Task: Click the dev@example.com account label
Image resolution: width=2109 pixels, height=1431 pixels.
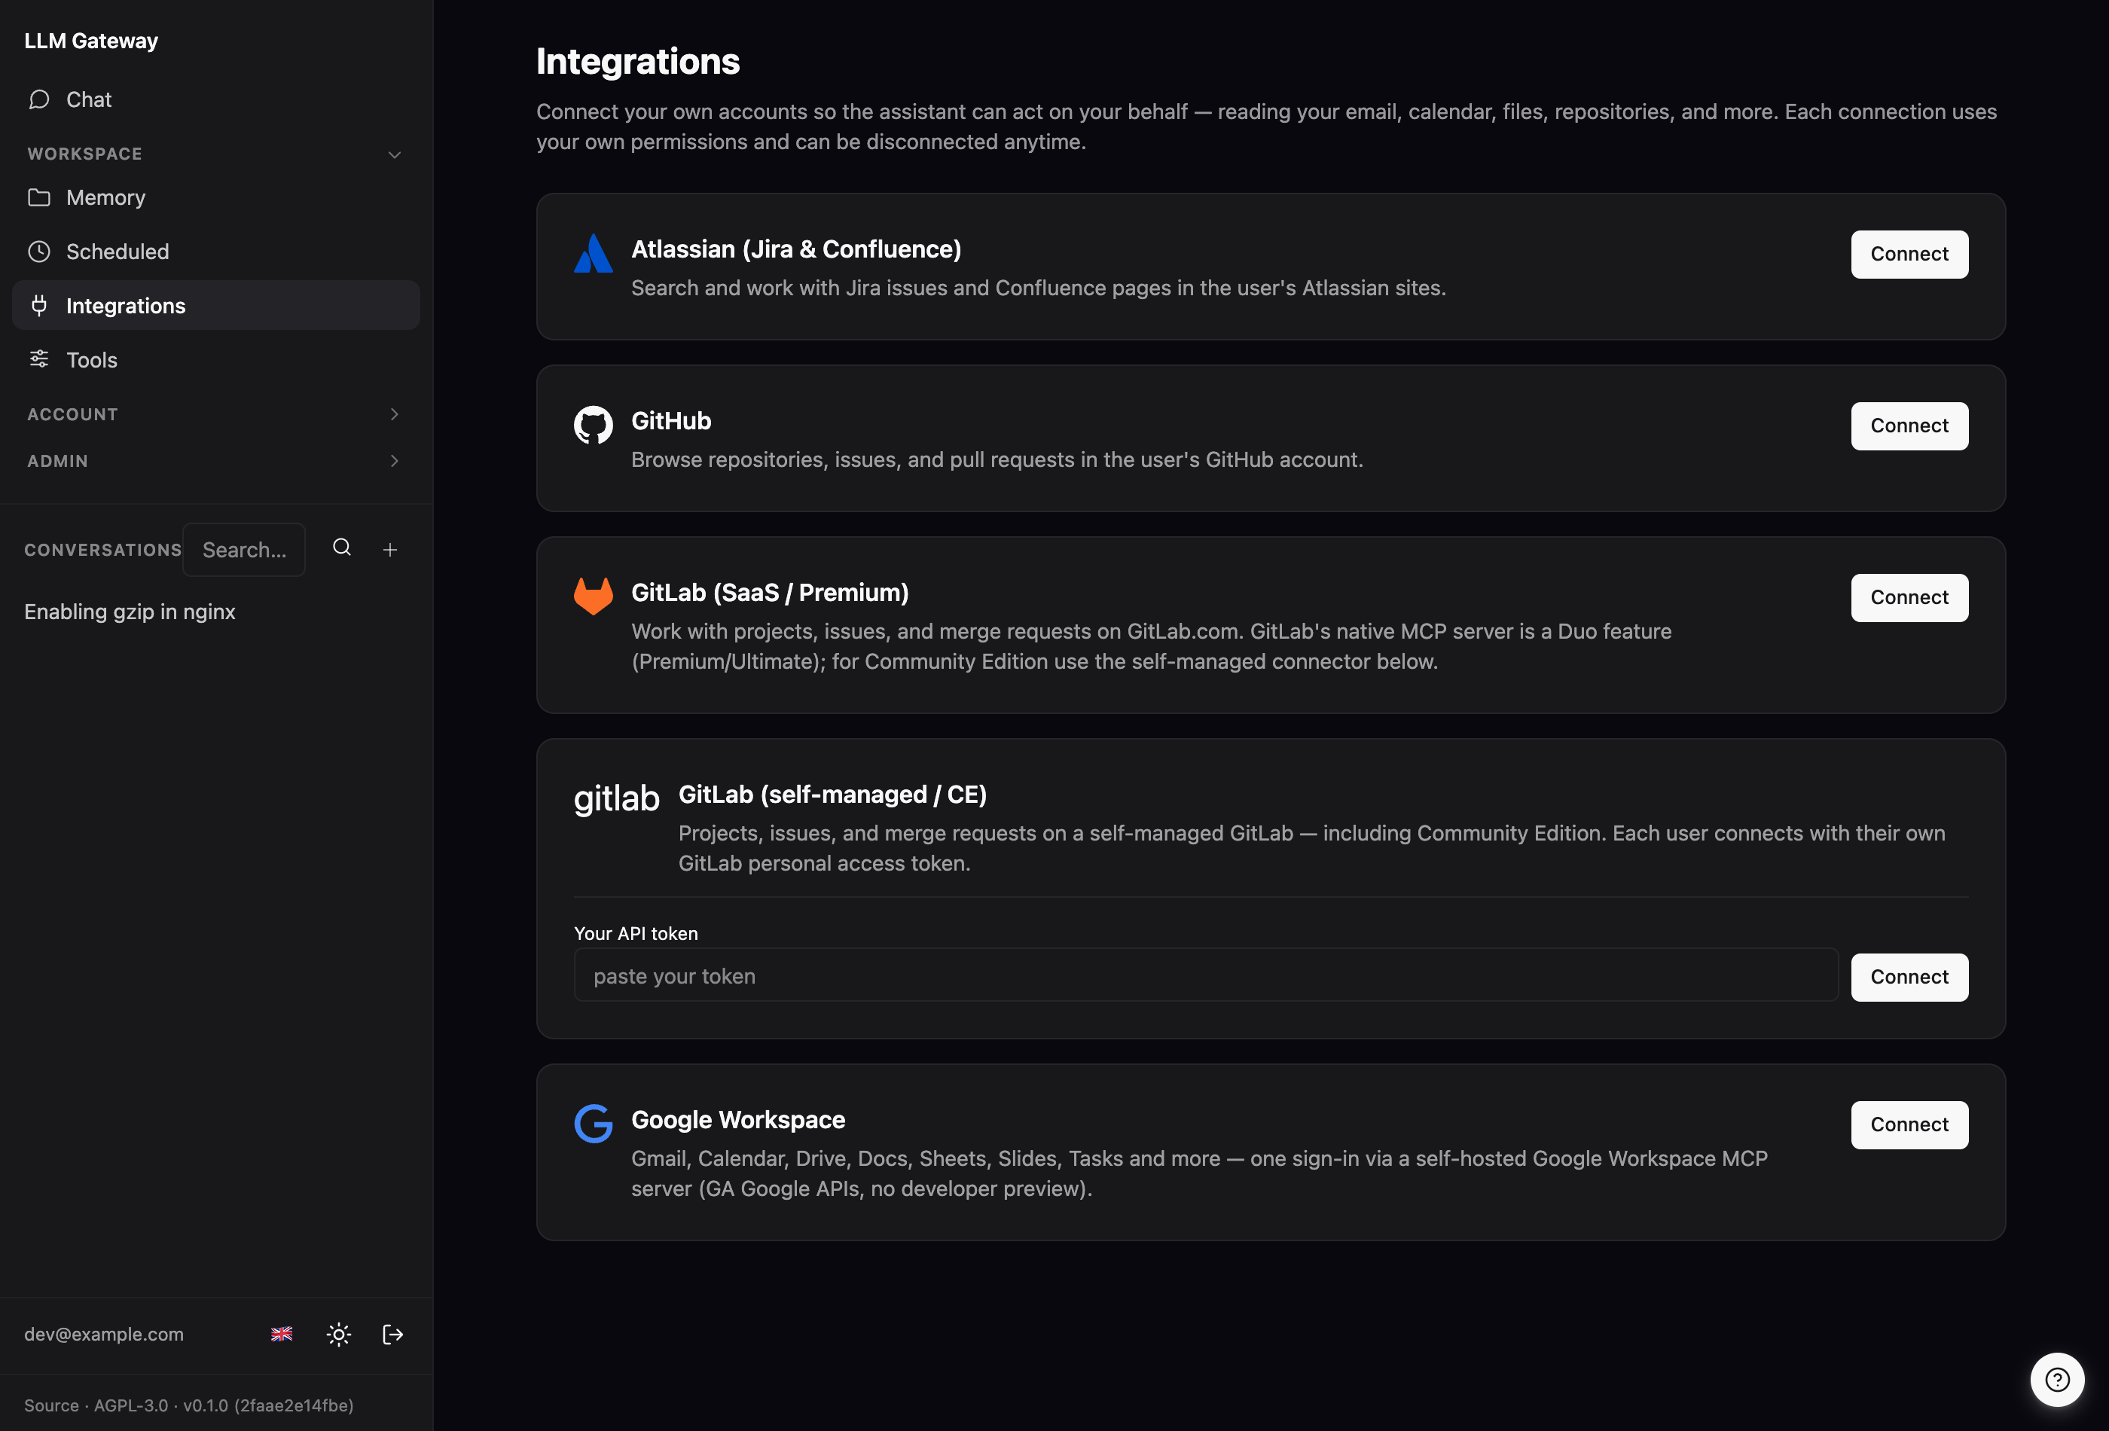Action: coord(103,1335)
